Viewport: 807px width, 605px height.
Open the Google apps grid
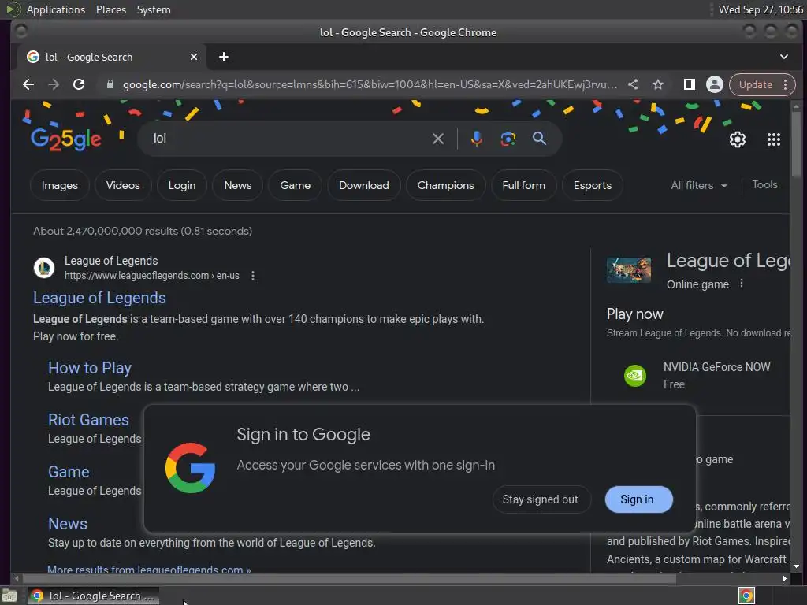pos(774,139)
